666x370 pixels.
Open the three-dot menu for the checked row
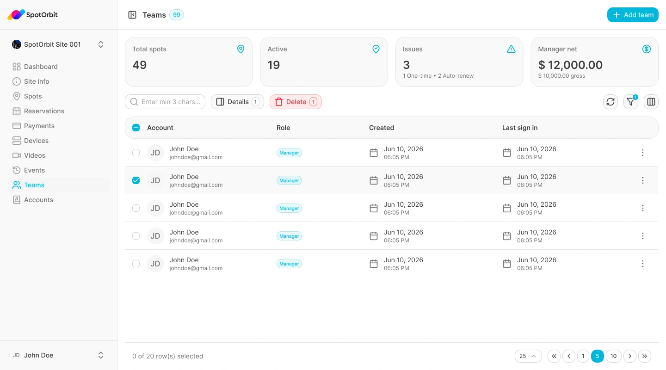point(643,180)
